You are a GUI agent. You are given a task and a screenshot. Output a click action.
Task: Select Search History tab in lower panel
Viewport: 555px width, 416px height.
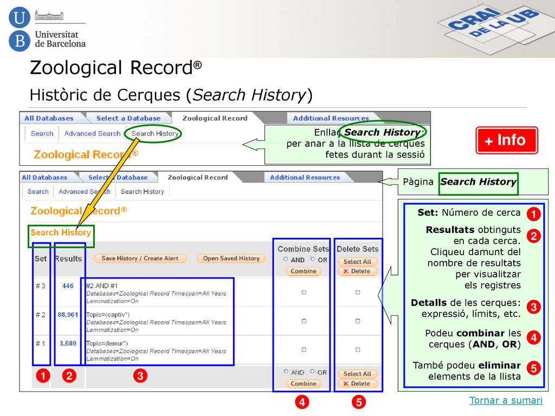pos(143,191)
